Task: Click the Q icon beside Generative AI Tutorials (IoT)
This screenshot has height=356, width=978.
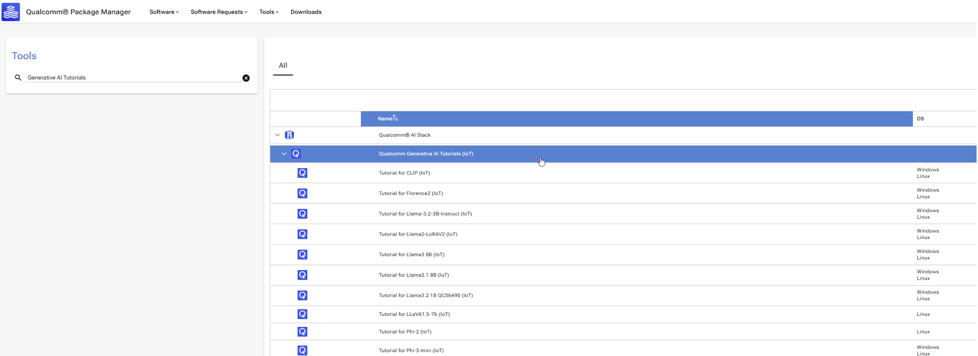Action: 296,154
